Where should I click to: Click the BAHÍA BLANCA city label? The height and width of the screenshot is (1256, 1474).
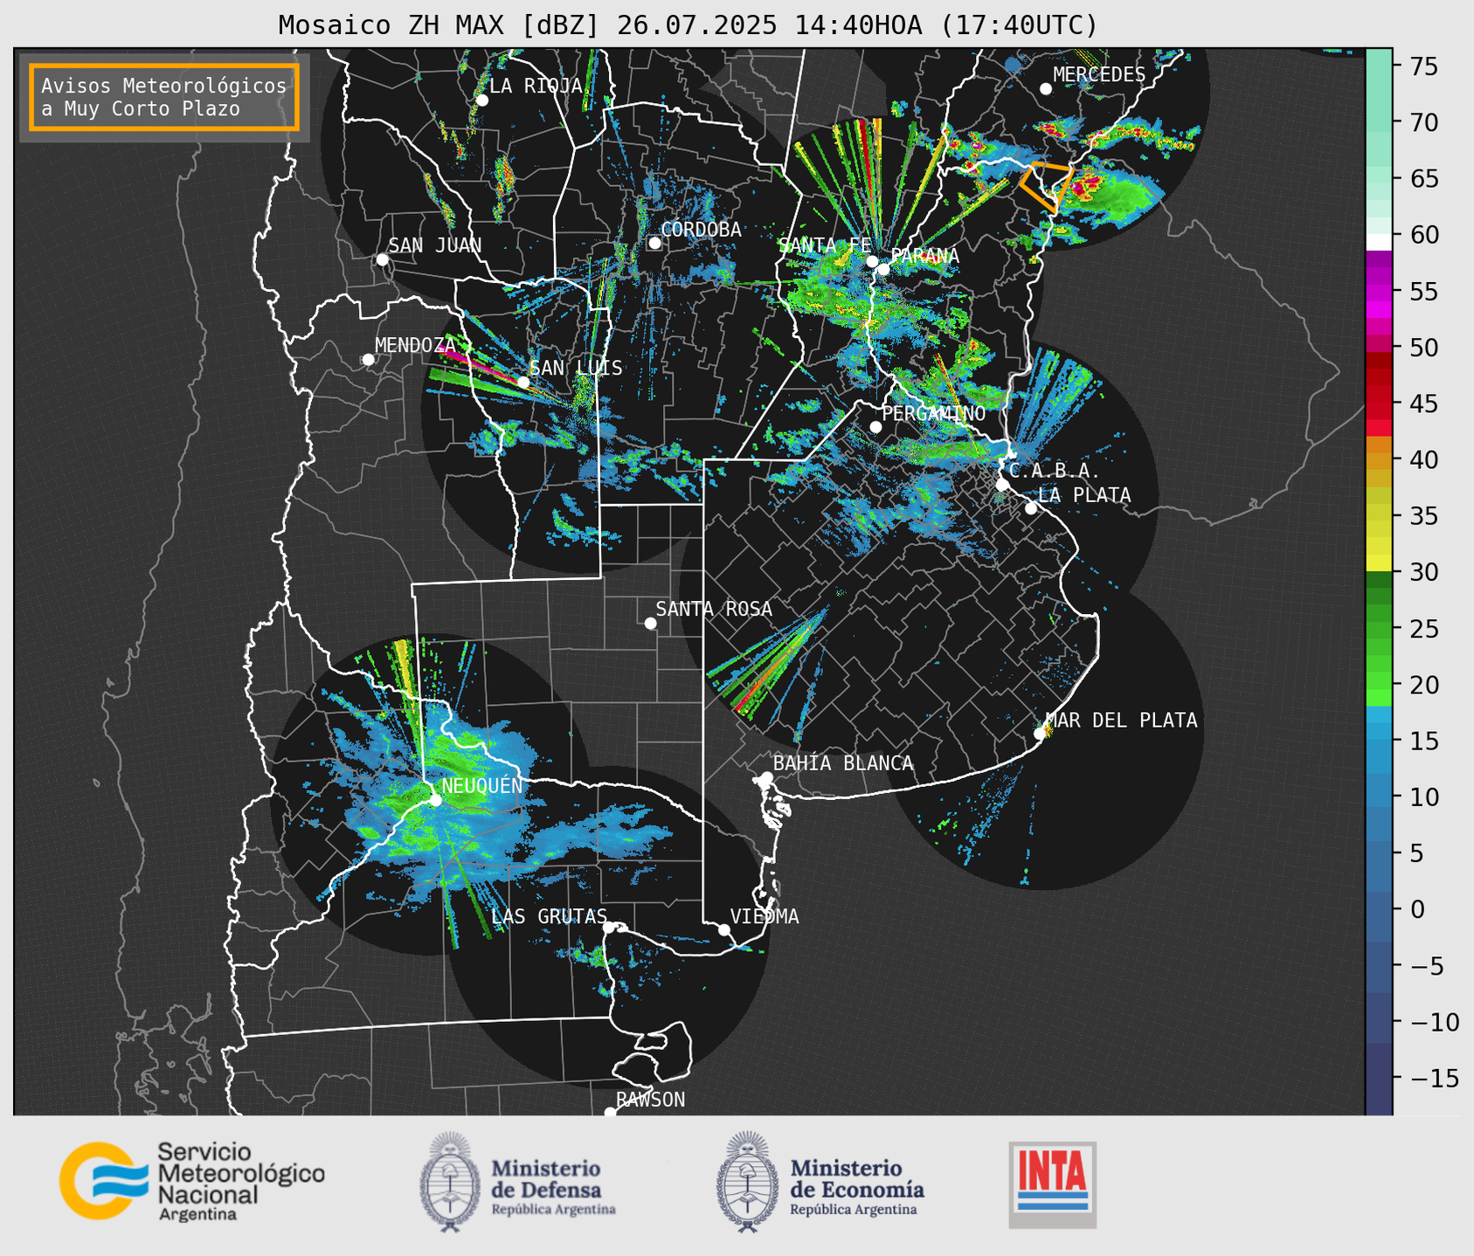(x=843, y=763)
